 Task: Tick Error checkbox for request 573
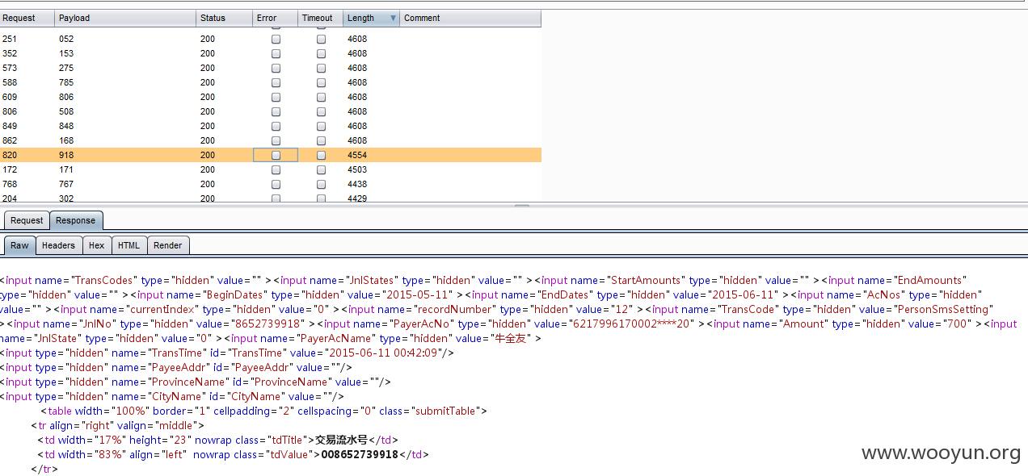276,68
